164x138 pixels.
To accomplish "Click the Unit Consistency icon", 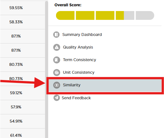I will pos(57,72).
